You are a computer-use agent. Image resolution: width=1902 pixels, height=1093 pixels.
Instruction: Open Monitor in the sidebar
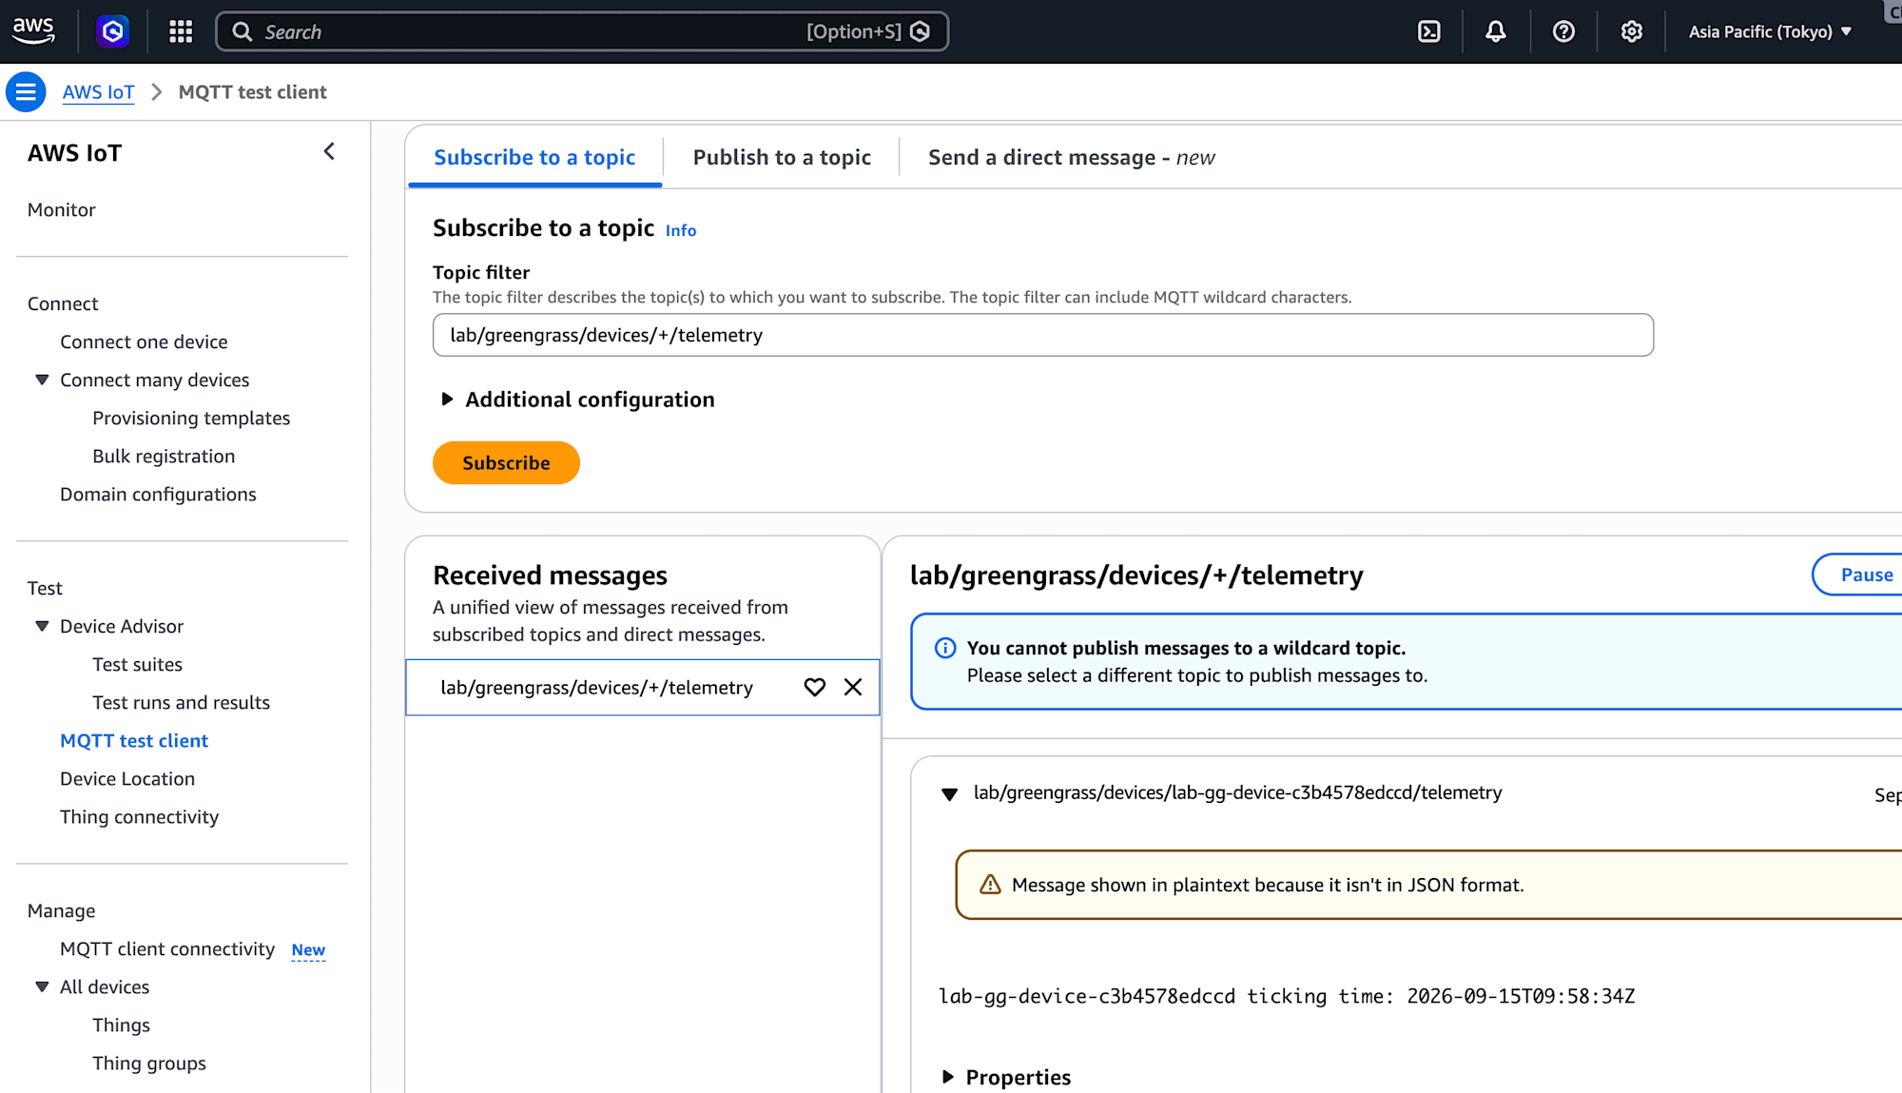[62, 209]
